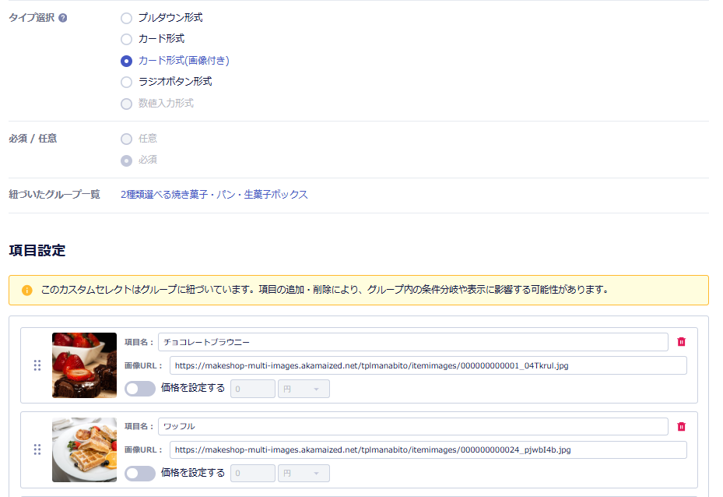Click the waffle thumbnail image
Image resolution: width=723 pixels, height=497 pixels.
point(84,449)
